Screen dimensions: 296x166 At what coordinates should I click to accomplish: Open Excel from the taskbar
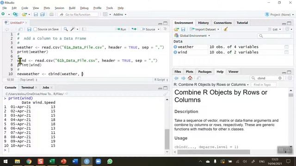pyautogui.click(x=52, y=161)
